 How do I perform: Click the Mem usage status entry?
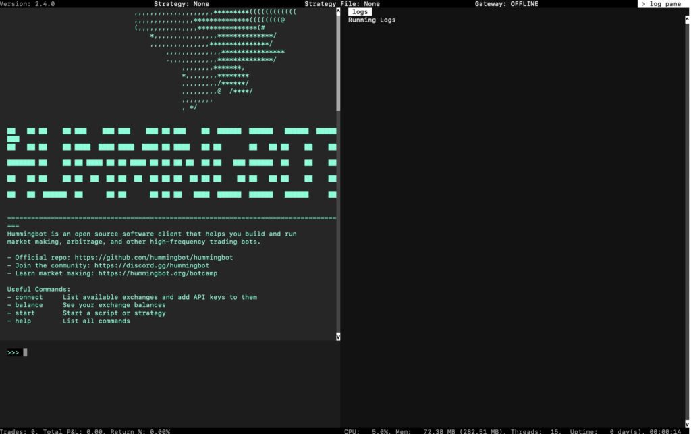[x=449, y=431]
